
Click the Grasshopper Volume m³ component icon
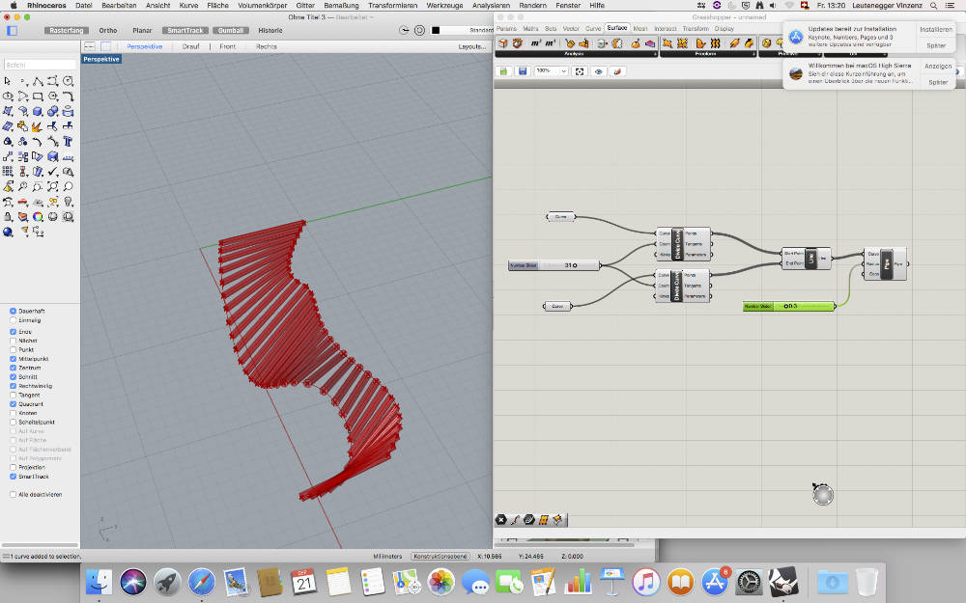tap(551, 43)
